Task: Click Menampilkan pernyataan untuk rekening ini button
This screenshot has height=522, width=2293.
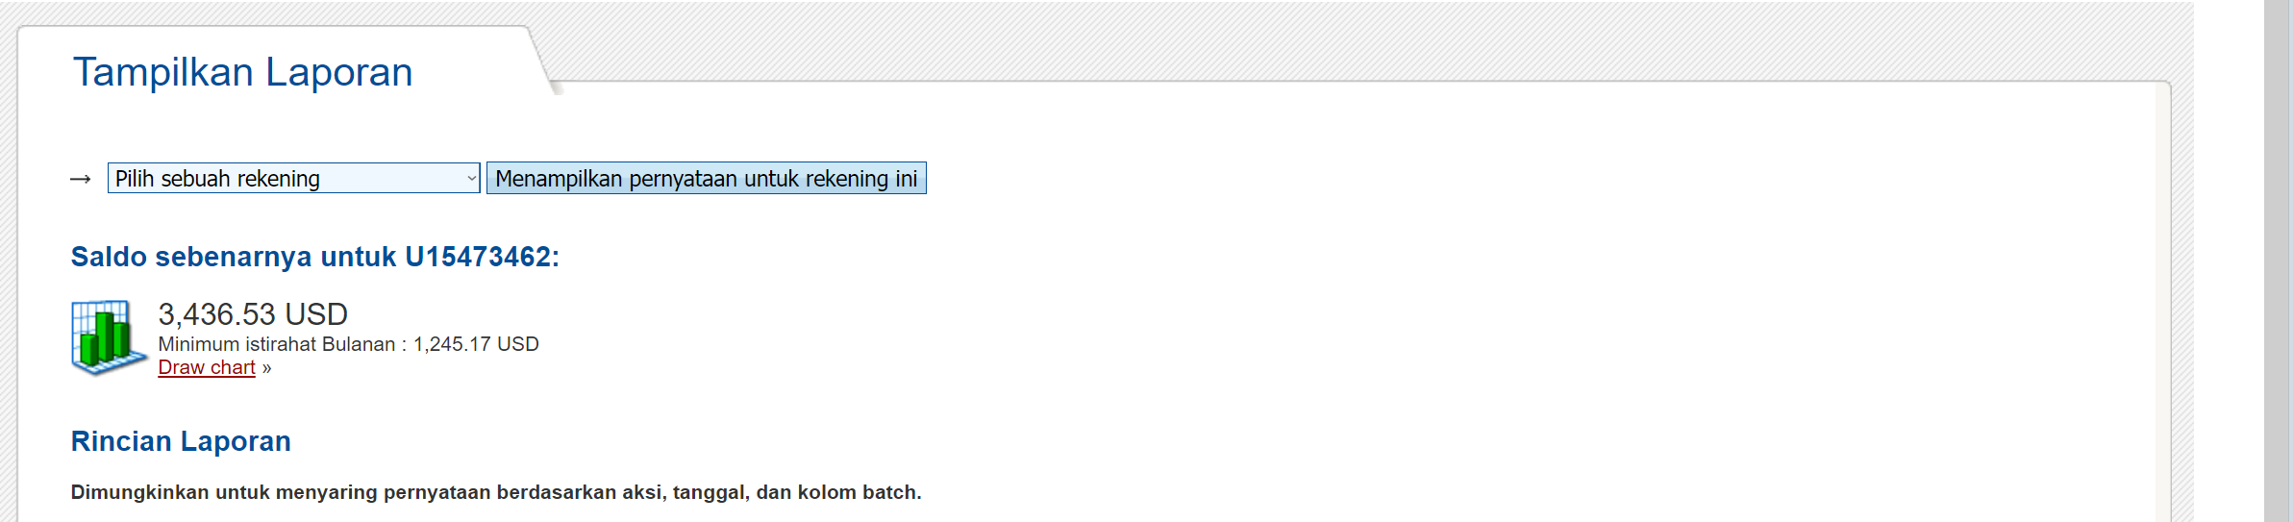Action: coord(707,178)
